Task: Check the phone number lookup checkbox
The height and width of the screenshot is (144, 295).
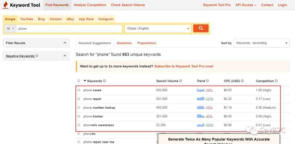Action: point(79,107)
